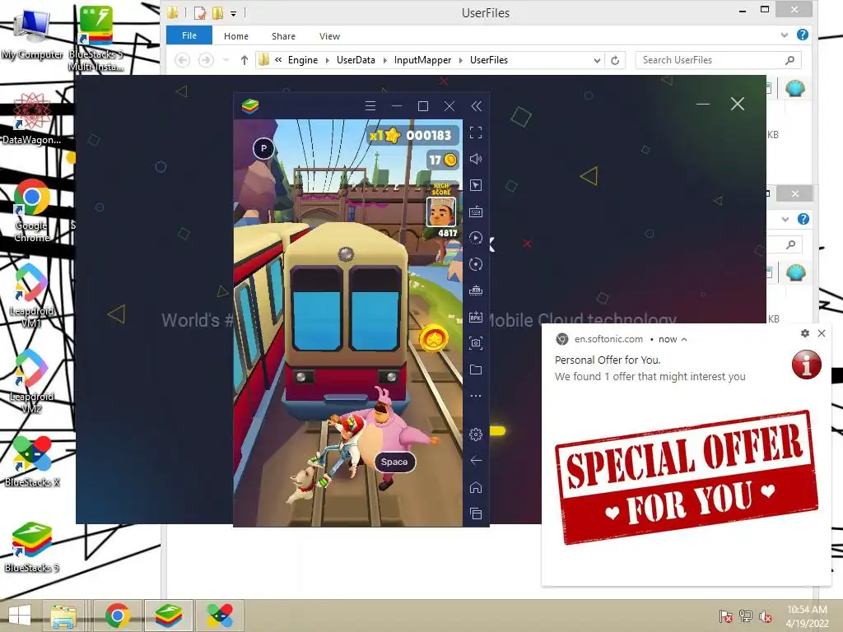The image size is (843, 632).
Task: Show more sidebar tools via three dots
Action: coord(476,396)
